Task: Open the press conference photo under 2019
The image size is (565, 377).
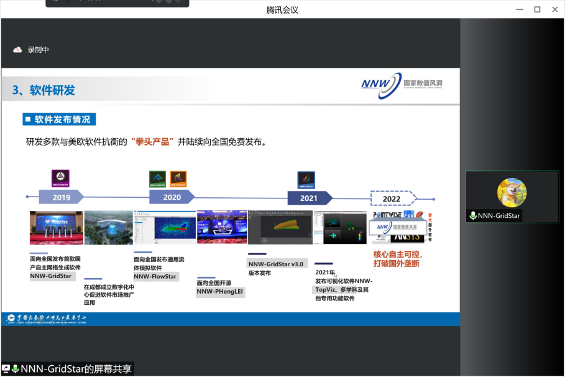Action: point(56,228)
